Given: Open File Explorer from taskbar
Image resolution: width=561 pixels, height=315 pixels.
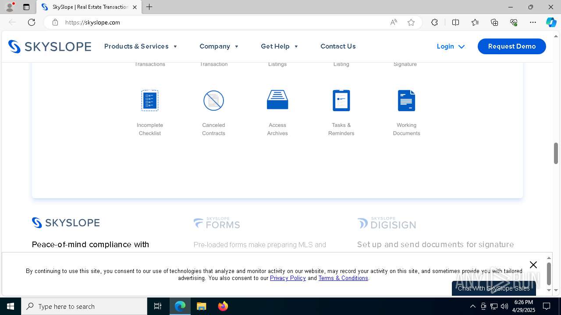Looking at the screenshot, I should [x=201, y=306].
